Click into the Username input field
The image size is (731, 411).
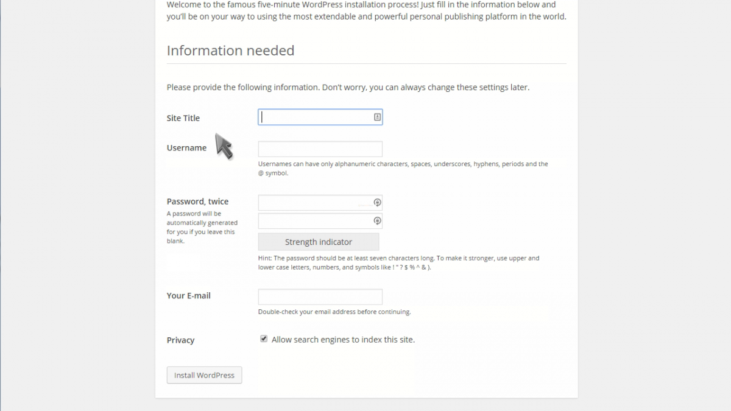point(320,149)
